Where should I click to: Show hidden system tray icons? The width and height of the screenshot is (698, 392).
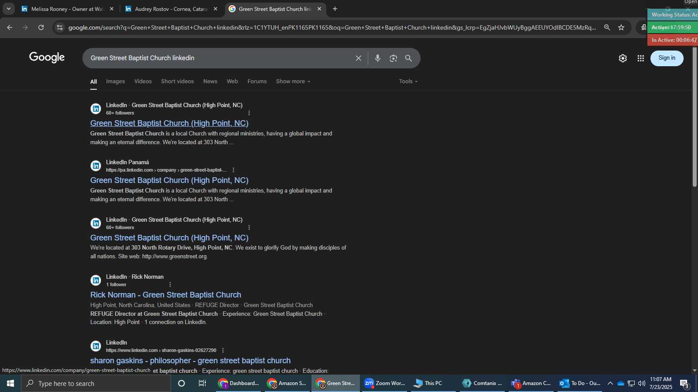pos(610,383)
